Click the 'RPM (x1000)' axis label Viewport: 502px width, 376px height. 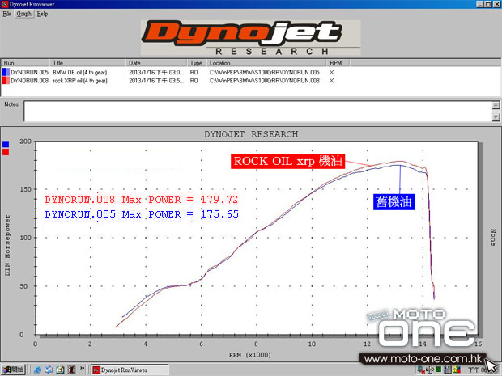click(249, 355)
